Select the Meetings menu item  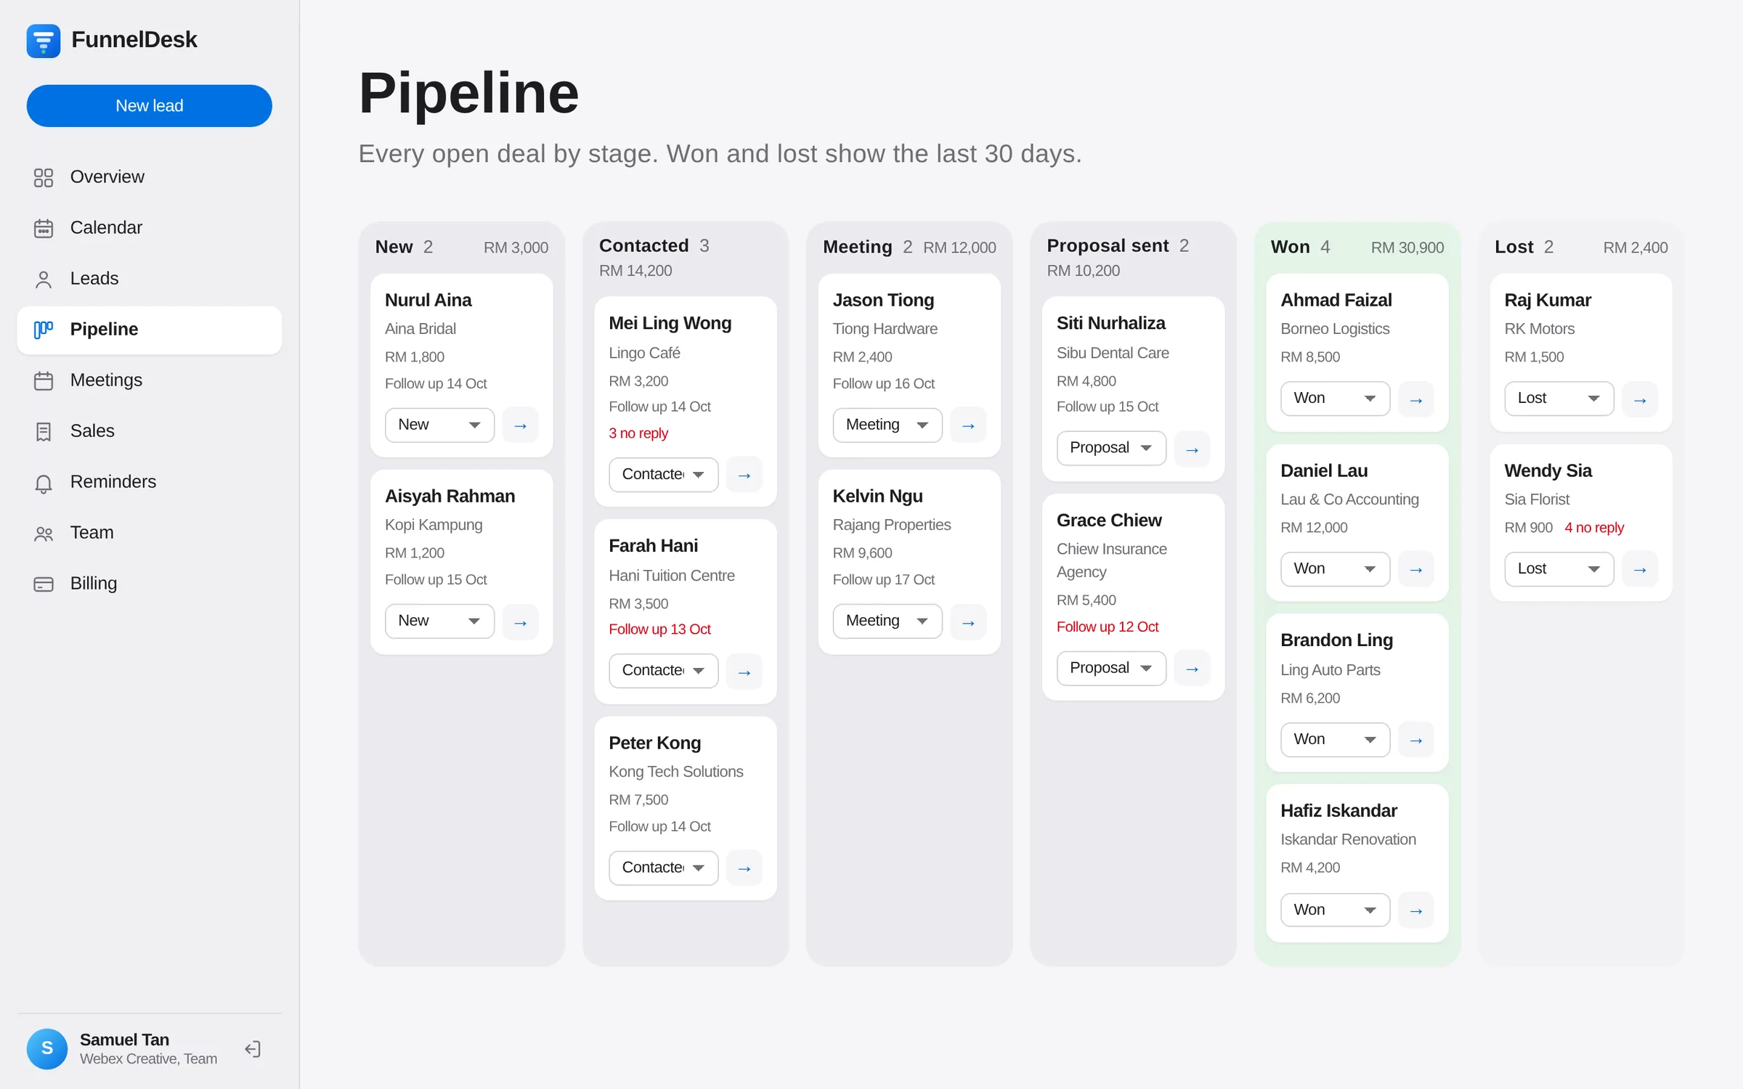pyautogui.click(x=150, y=380)
